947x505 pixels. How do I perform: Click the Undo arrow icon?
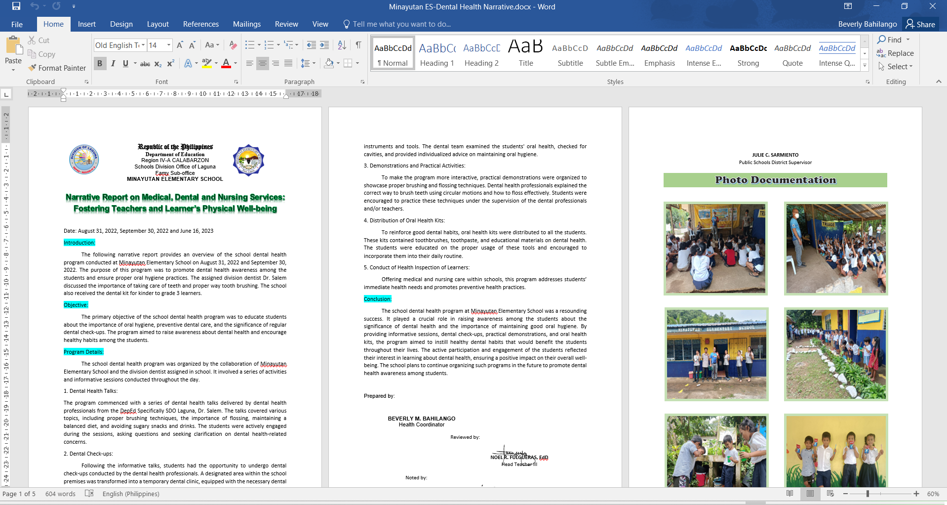[x=35, y=6]
